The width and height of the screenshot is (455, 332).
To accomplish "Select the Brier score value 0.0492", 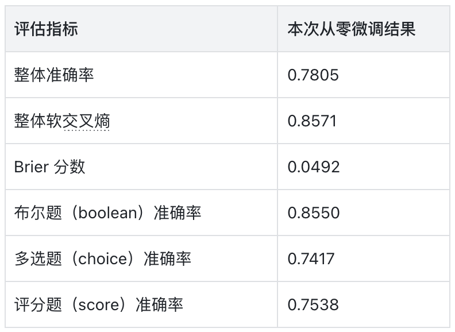I will (x=314, y=167).
